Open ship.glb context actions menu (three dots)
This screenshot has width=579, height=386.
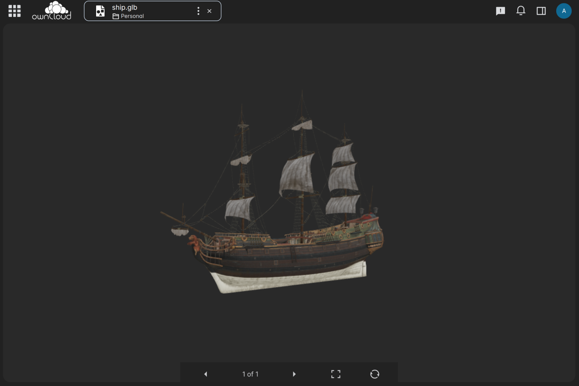click(x=198, y=11)
